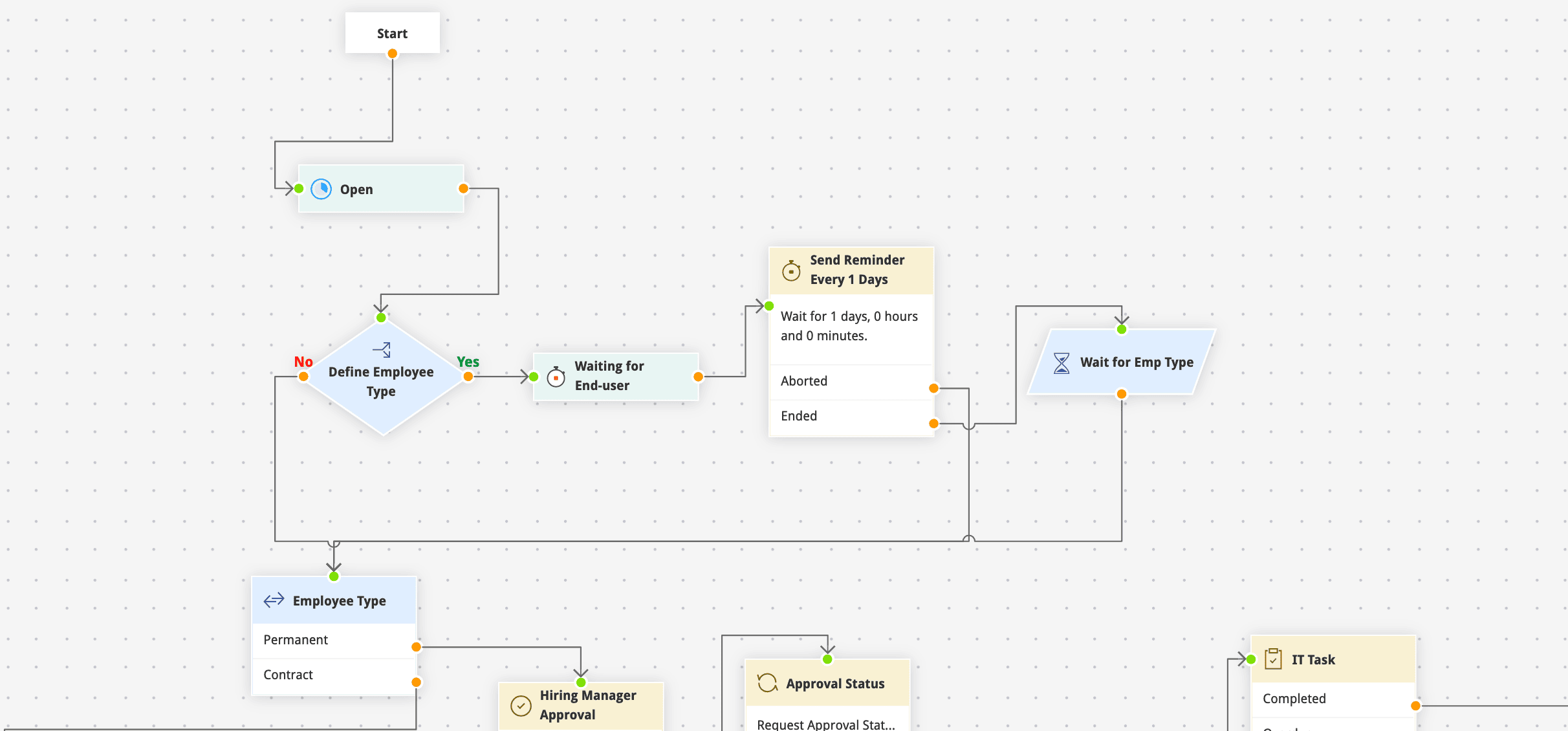Click orange output dot below Start node
This screenshot has width=1568, height=731.
[x=392, y=54]
